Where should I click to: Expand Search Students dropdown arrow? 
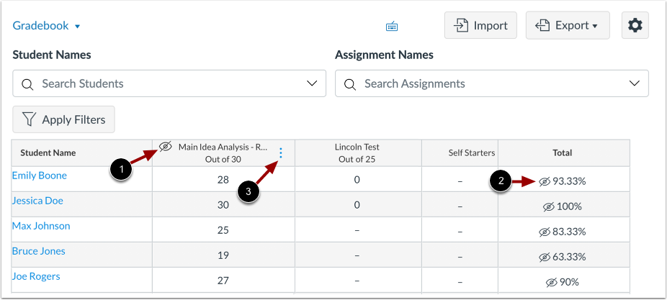coord(312,83)
